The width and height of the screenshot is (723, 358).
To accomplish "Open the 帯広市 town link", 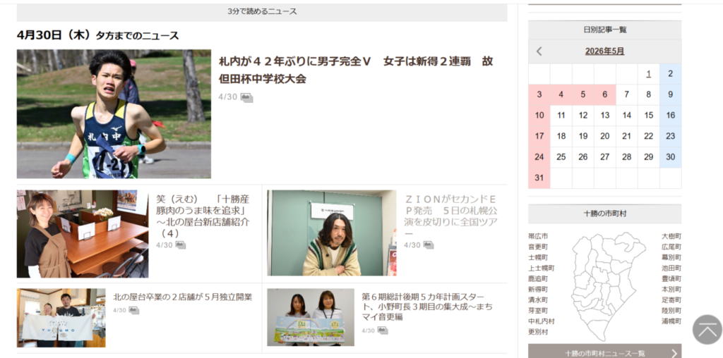I will click(x=538, y=236).
